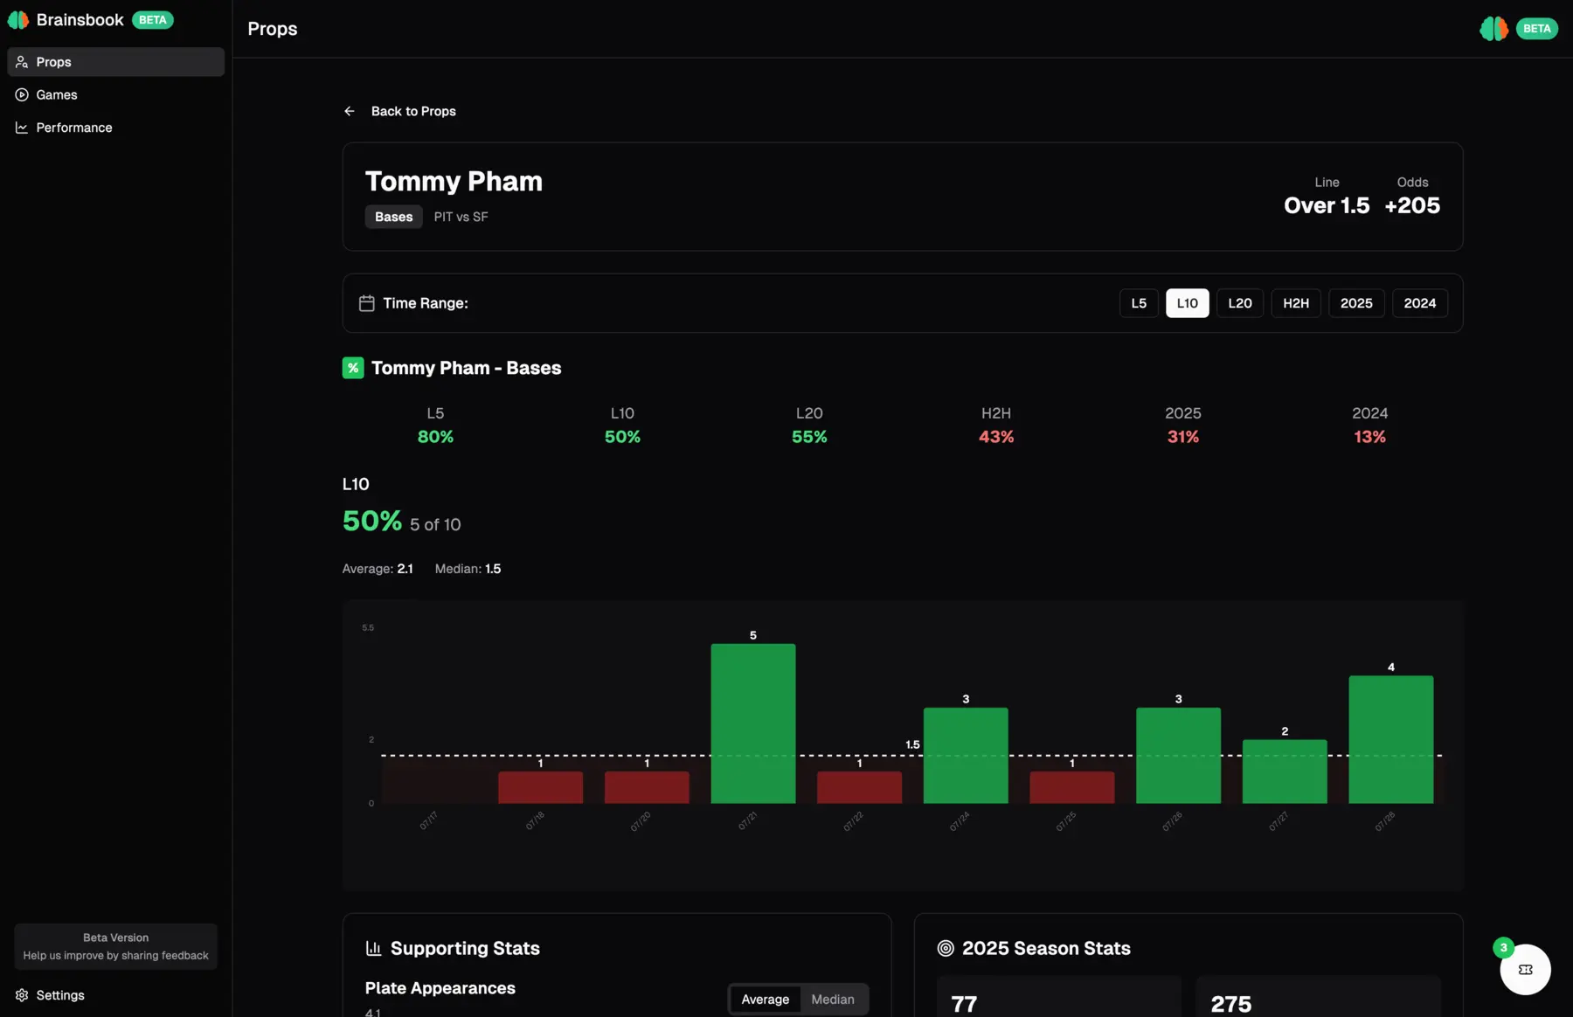Select the H2H time range
The image size is (1573, 1017).
click(1296, 303)
